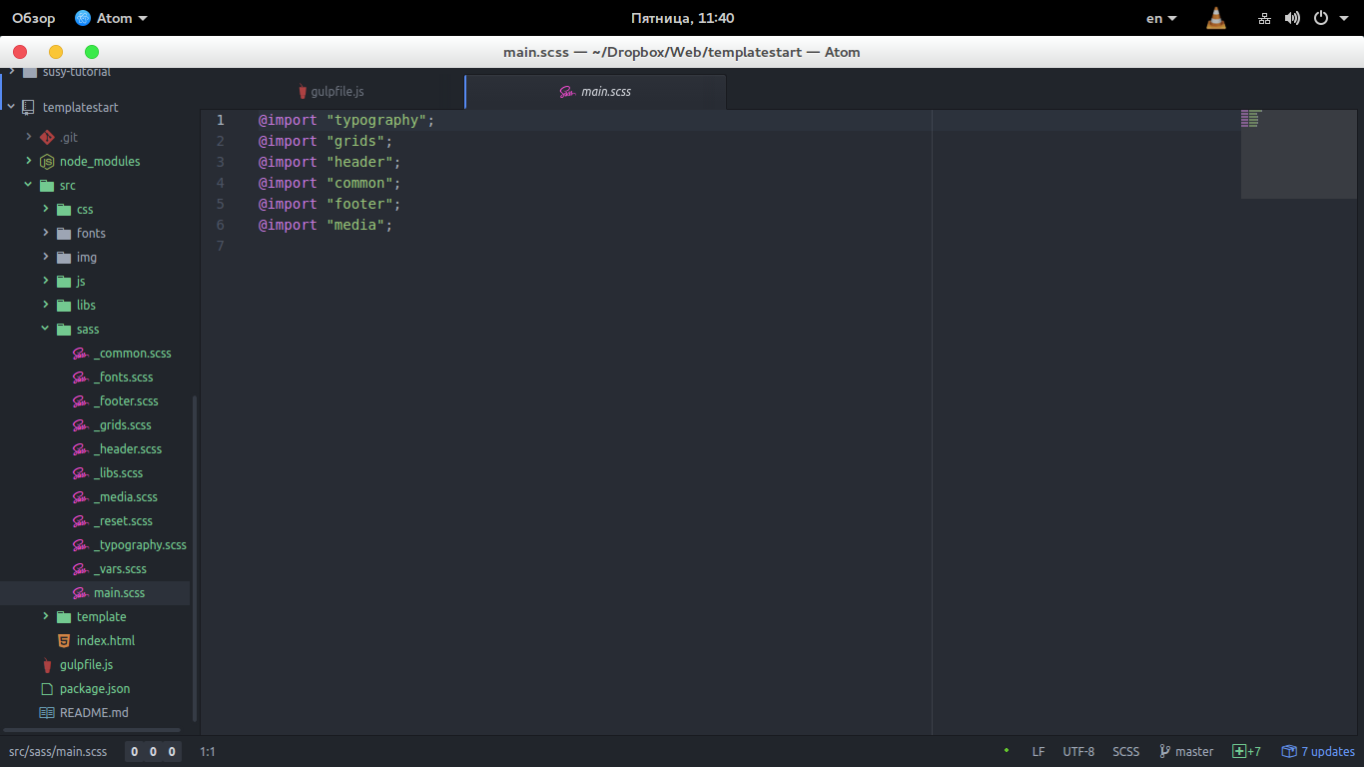The image size is (1364, 767).
Task: Click the git branch icon in status bar
Action: (x=1164, y=751)
